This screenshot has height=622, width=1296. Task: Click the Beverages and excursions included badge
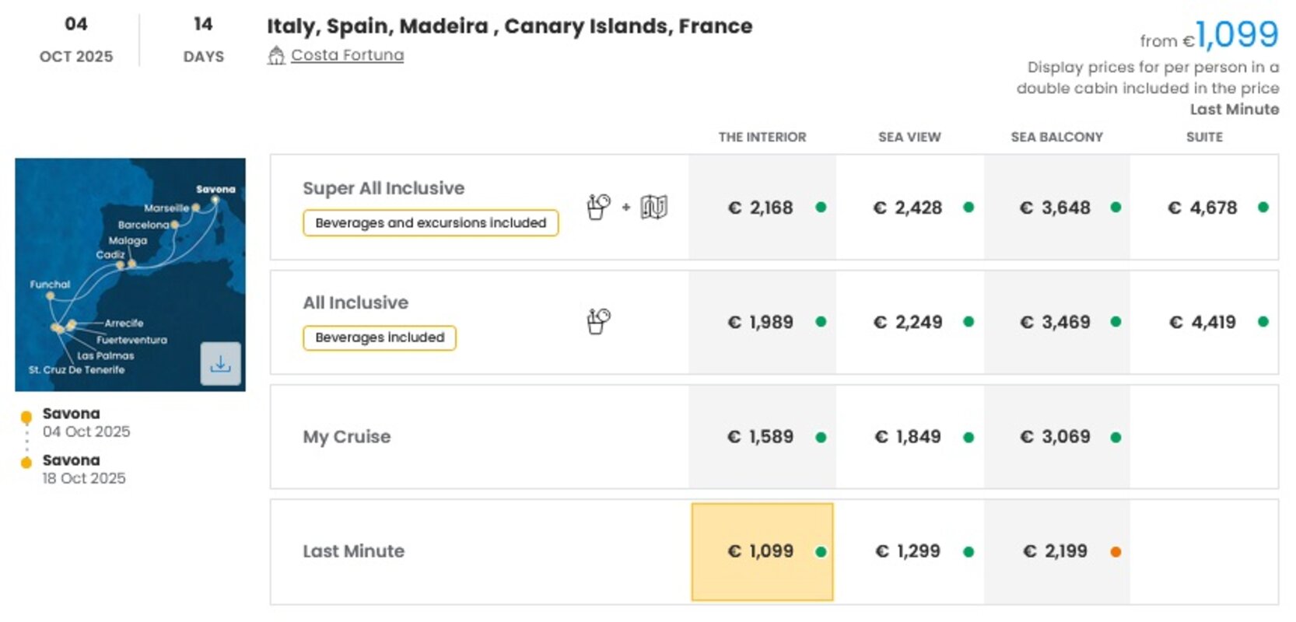click(430, 223)
